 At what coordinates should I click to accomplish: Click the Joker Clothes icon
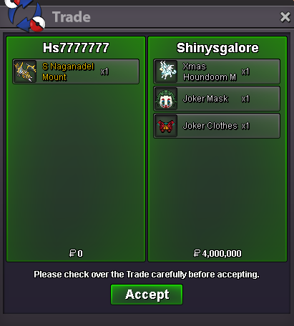pos(166,126)
